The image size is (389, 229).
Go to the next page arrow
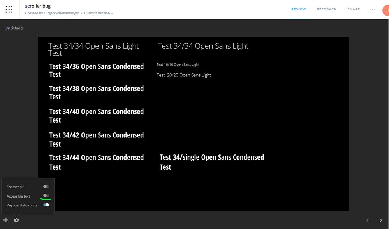[x=380, y=220]
